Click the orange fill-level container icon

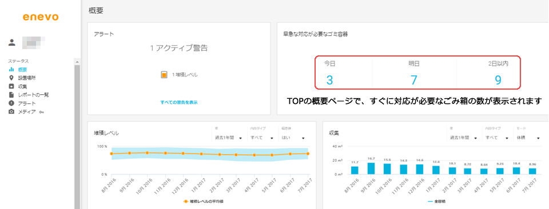(164, 75)
